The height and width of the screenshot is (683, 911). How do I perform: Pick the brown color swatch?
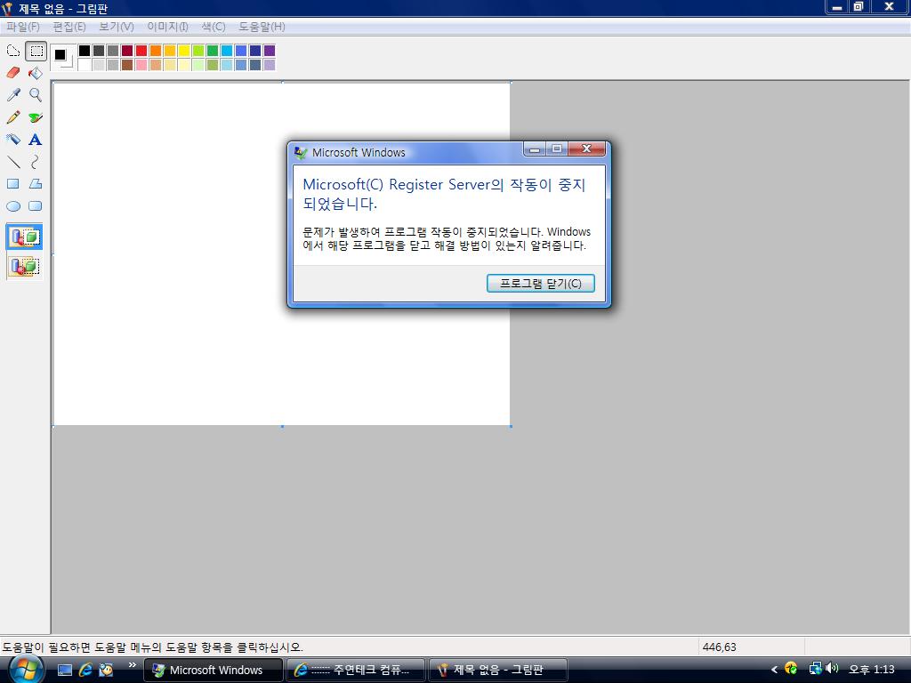[x=127, y=64]
